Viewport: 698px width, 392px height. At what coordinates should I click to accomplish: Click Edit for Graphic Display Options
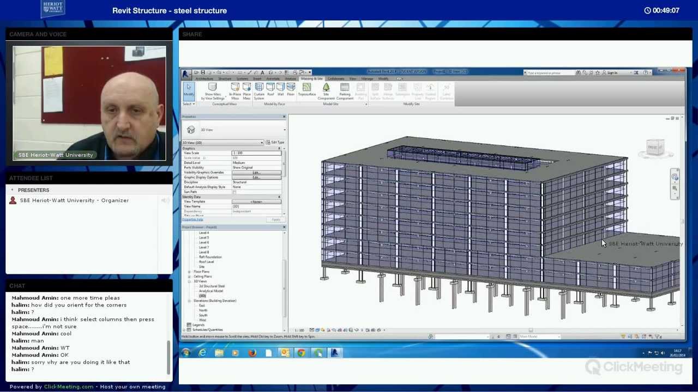[x=256, y=177]
